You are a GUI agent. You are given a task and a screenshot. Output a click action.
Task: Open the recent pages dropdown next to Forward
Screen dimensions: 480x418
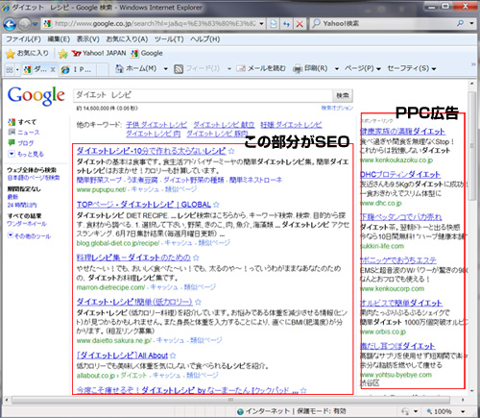pyautogui.click(x=36, y=24)
